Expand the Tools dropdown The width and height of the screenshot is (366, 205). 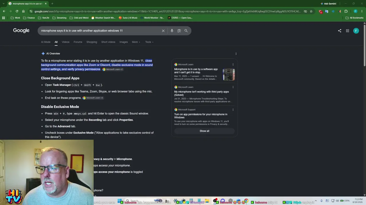click(149, 42)
